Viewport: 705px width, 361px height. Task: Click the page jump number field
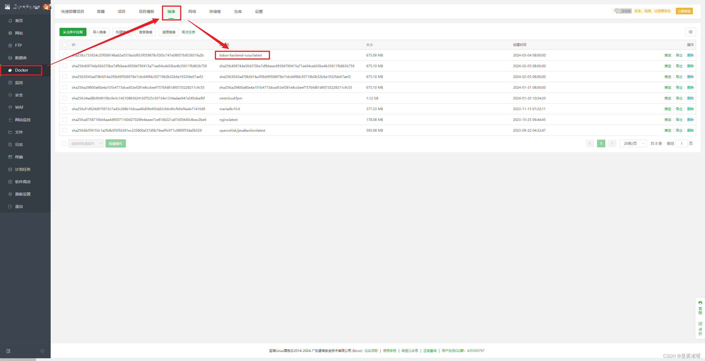tap(682, 143)
